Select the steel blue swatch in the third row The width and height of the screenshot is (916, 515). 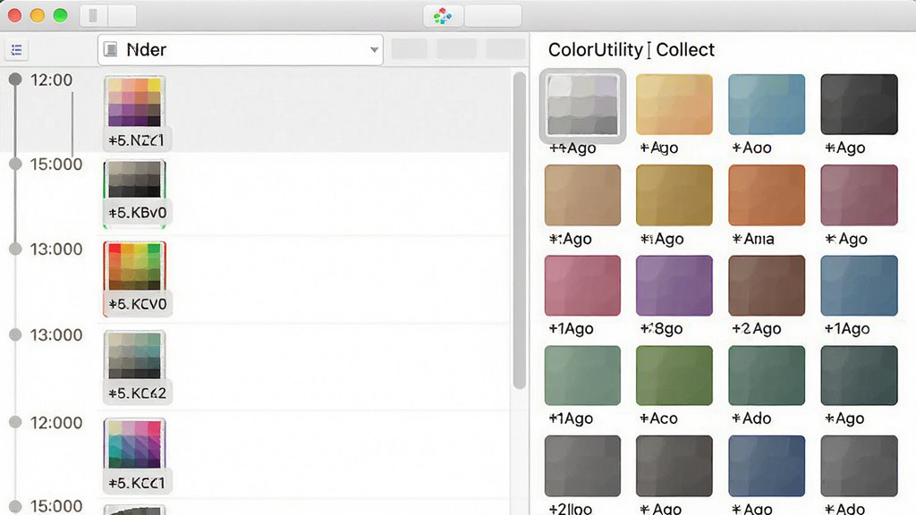click(x=859, y=285)
